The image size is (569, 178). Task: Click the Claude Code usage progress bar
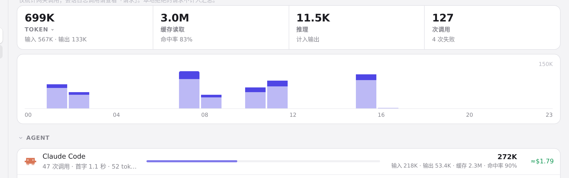click(x=263, y=161)
